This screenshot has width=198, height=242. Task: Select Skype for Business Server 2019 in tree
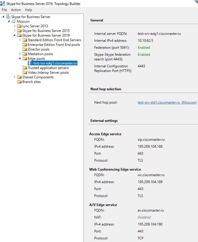[46, 35]
